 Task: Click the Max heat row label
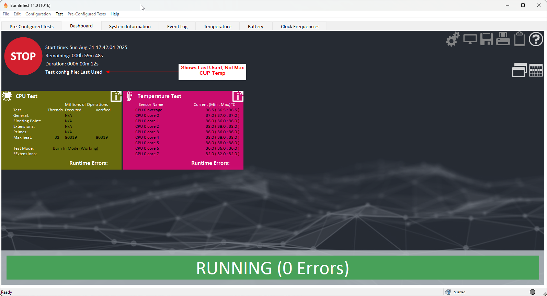coord(23,137)
